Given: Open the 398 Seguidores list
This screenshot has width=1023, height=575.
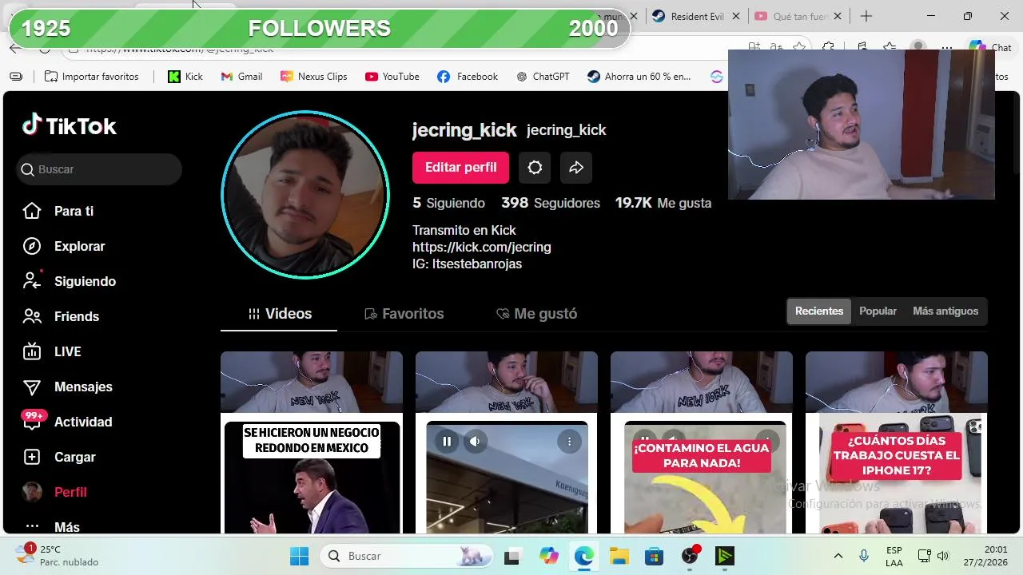Looking at the screenshot, I should coord(551,203).
